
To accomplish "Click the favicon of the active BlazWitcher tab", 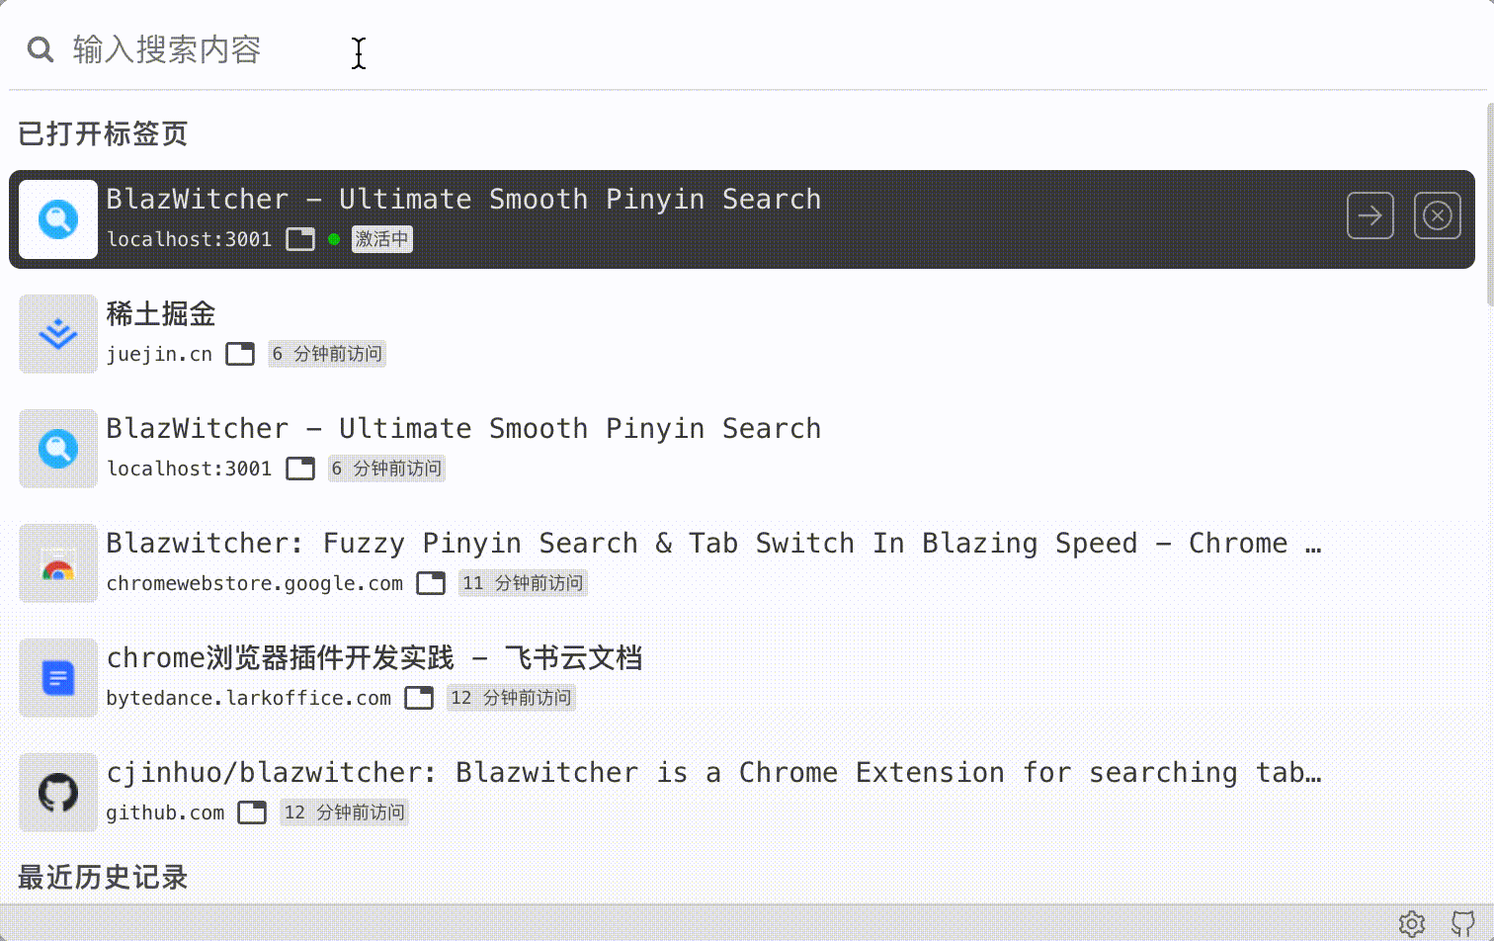I will (58, 219).
